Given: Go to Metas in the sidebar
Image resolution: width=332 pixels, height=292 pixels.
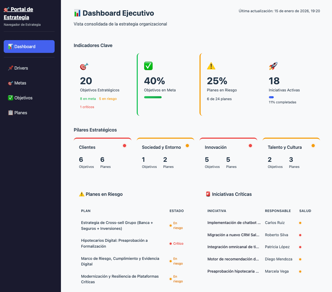Looking at the screenshot, I should 29,83.
